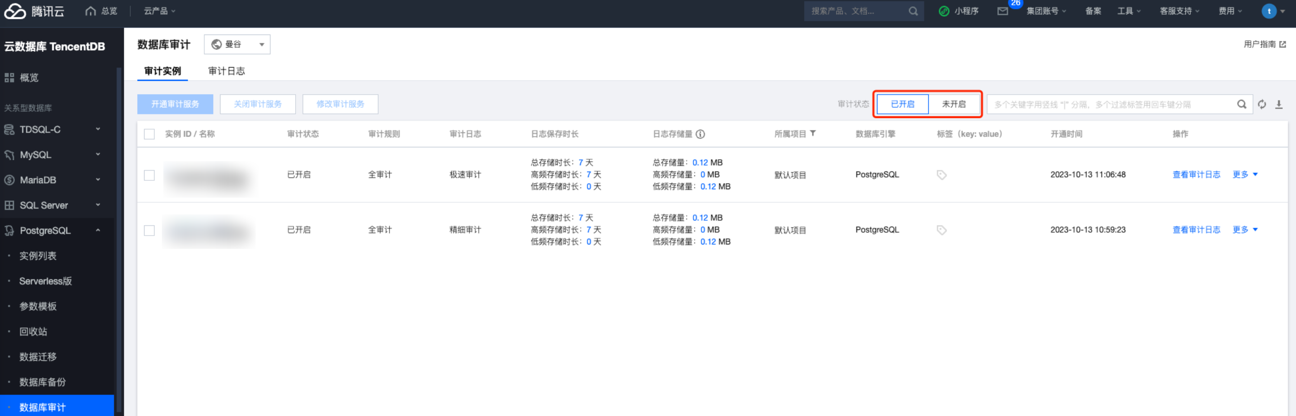This screenshot has height=416, width=1296.
Task: Filter audit status to 未开启
Action: [x=953, y=104]
